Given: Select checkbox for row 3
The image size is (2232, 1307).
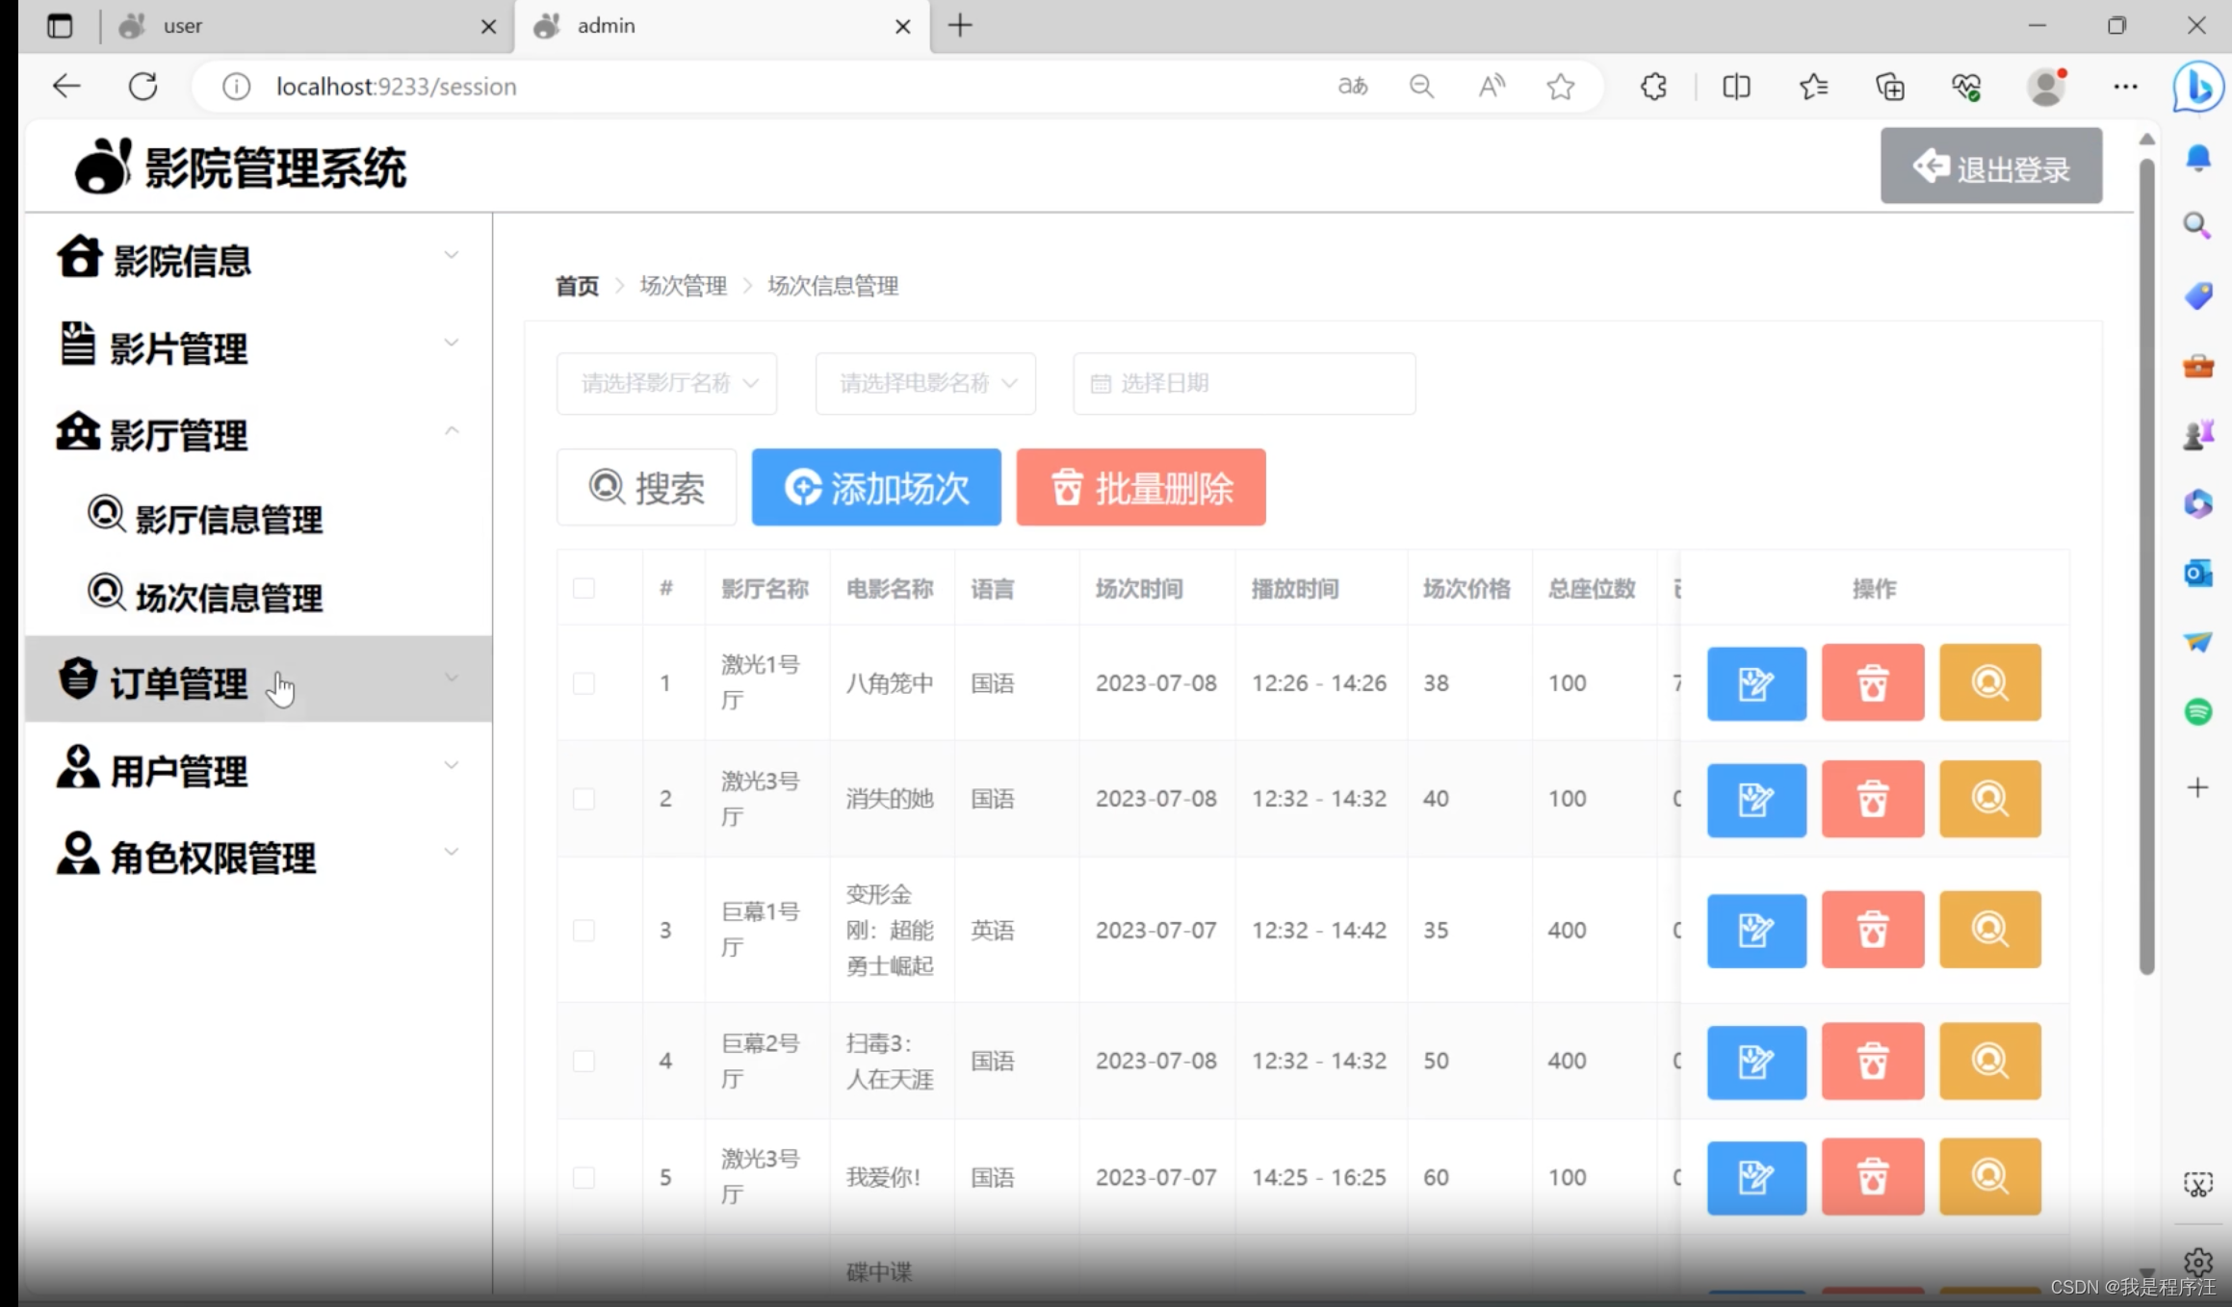Looking at the screenshot, I should [584, 931].
